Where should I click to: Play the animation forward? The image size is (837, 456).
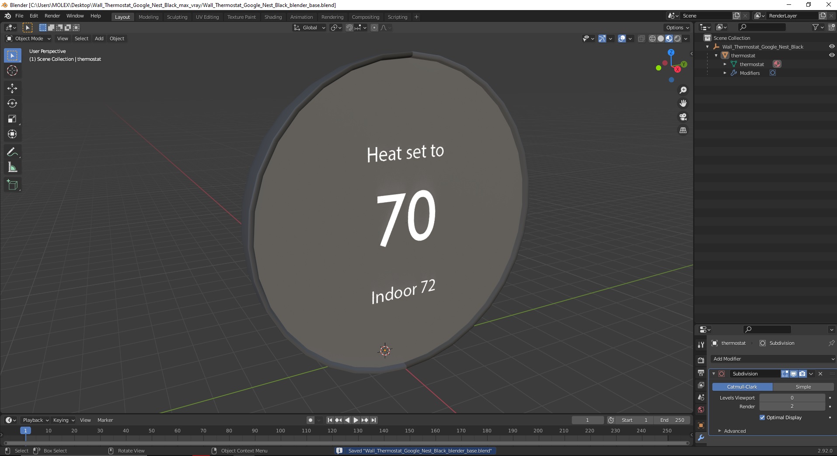point(356,420)
